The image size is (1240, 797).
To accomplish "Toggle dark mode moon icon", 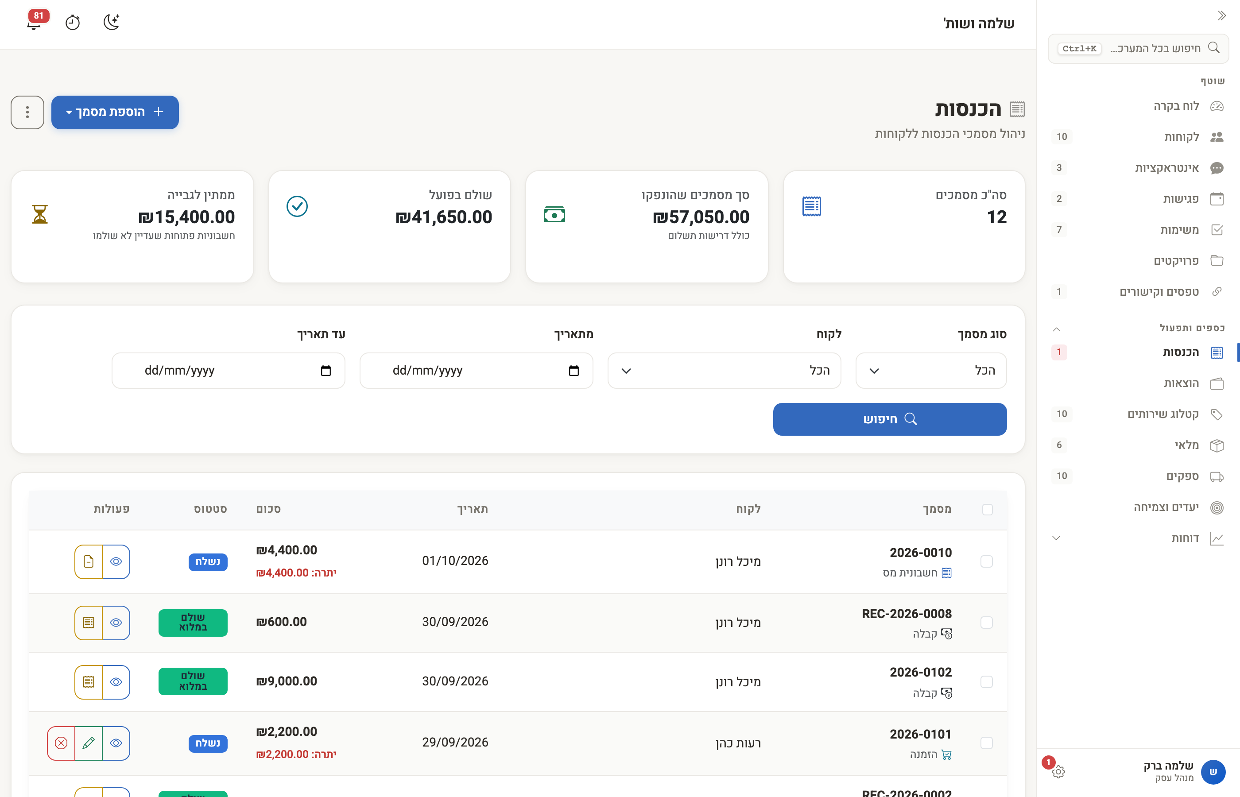I will coord(111,22).
